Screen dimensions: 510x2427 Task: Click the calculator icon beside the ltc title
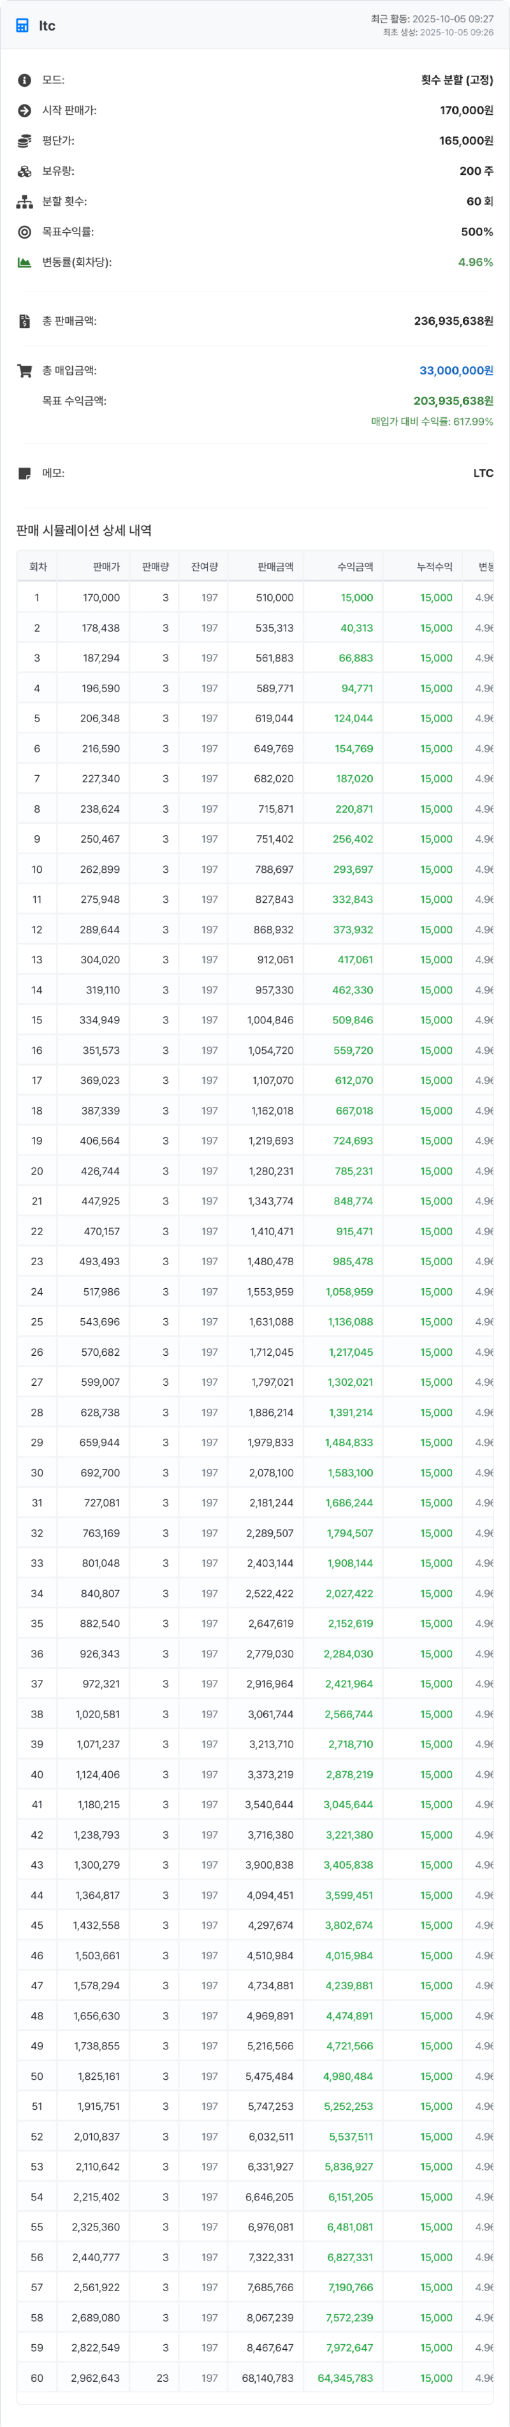22,26
